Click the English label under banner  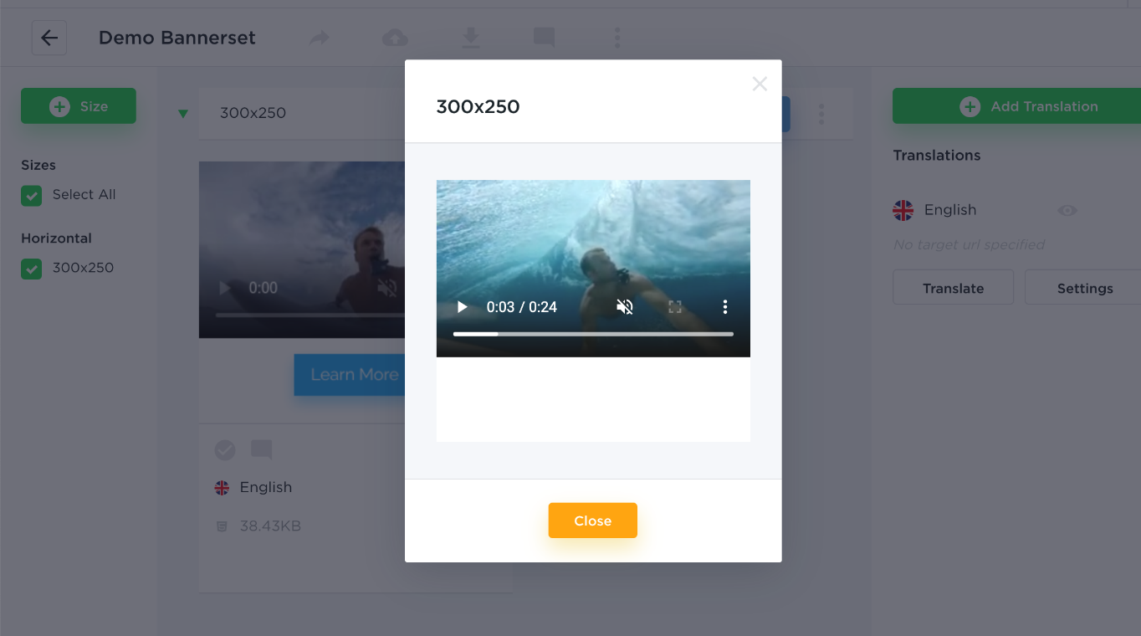(x=266, y=487)
